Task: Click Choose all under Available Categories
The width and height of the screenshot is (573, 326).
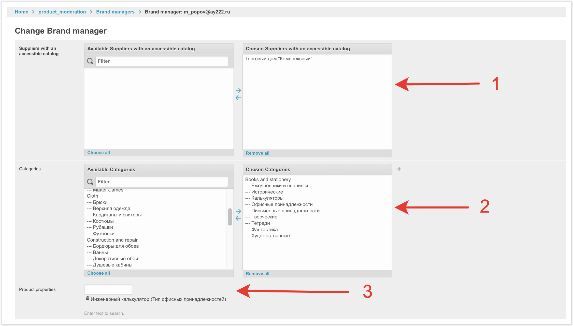Action: click(98, 273)
